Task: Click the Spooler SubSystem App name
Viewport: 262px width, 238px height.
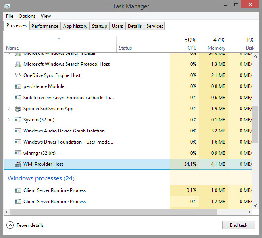Action: 48,109
